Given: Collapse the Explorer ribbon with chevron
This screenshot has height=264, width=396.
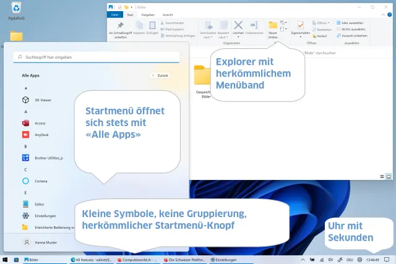Looking at the screenshot, I should (x=383, y=15).
